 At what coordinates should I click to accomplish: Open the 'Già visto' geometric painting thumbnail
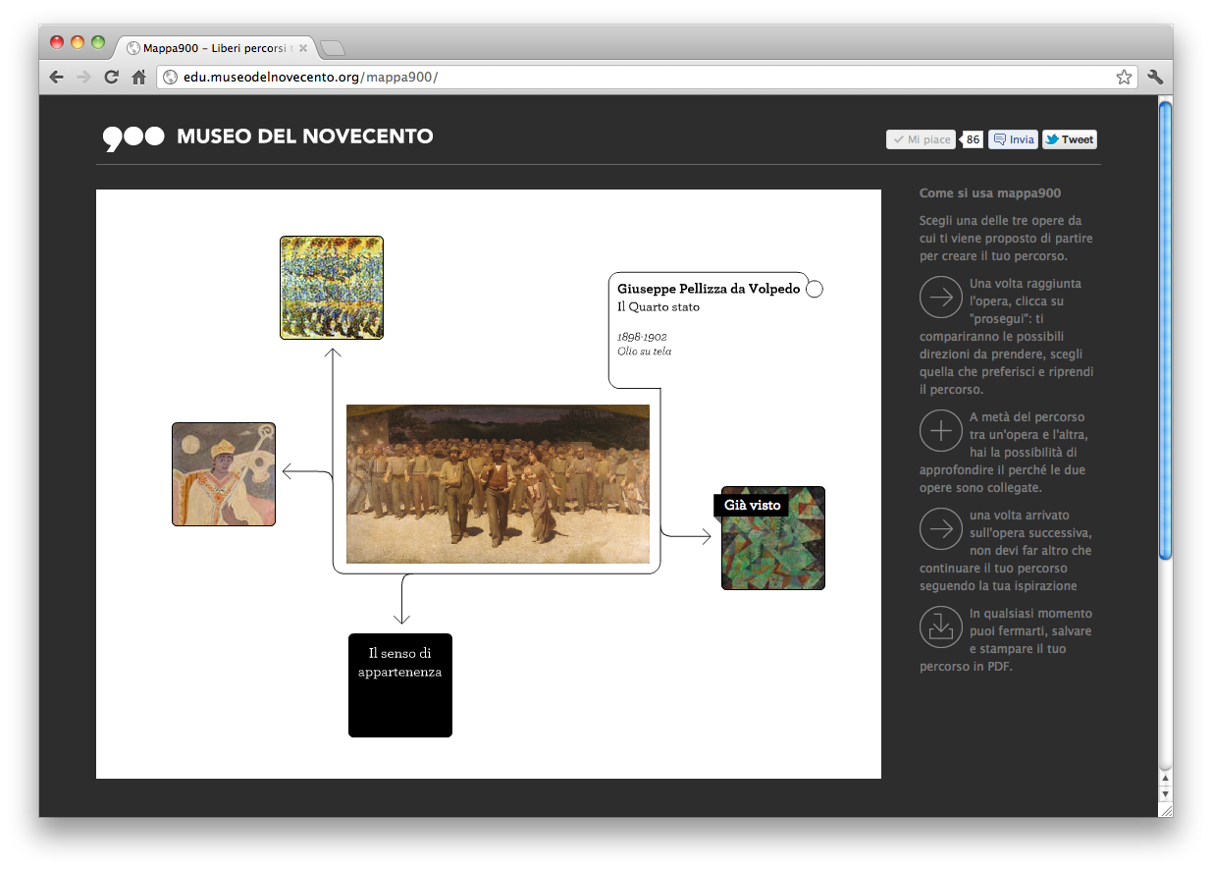click(x=773, y=538)
